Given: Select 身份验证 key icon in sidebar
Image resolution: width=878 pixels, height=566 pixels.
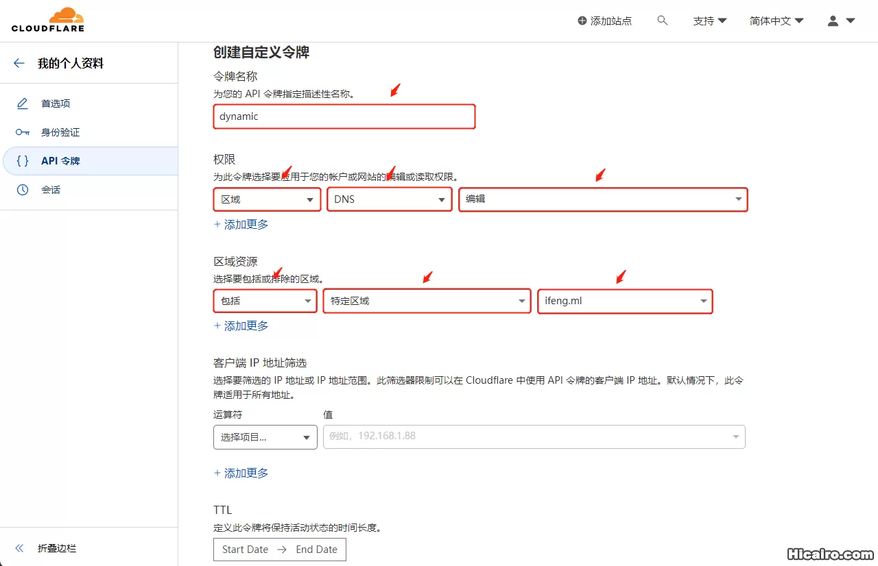Looking at the screenshot, I should tap(23, 132).
